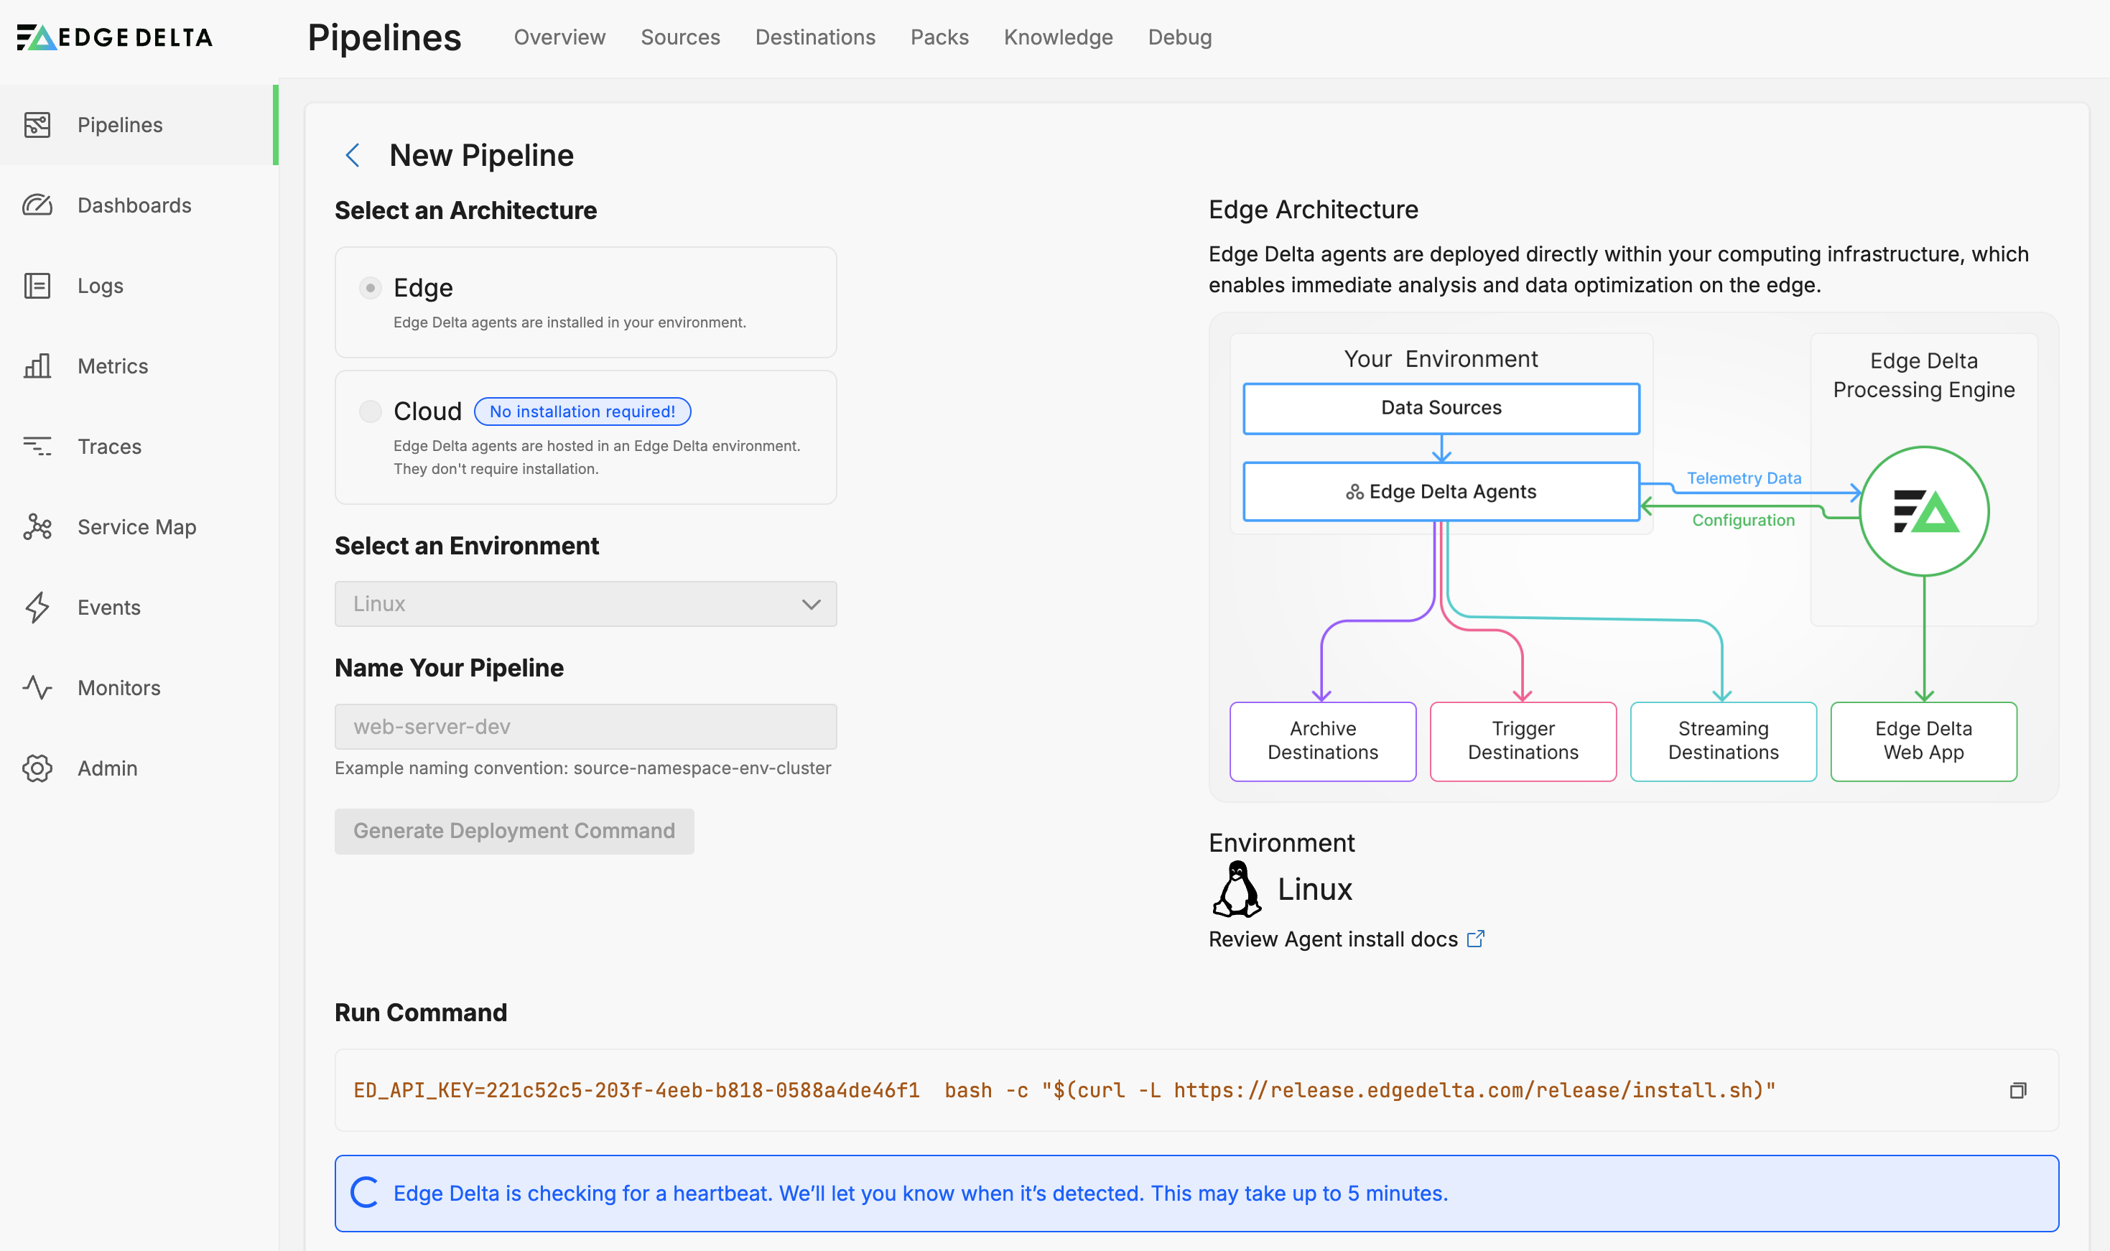Click the Edge Delta Processing Engine logo circle
Screen dimensions: 2110x1251
pyautogui.click(x=1924, y=511)
